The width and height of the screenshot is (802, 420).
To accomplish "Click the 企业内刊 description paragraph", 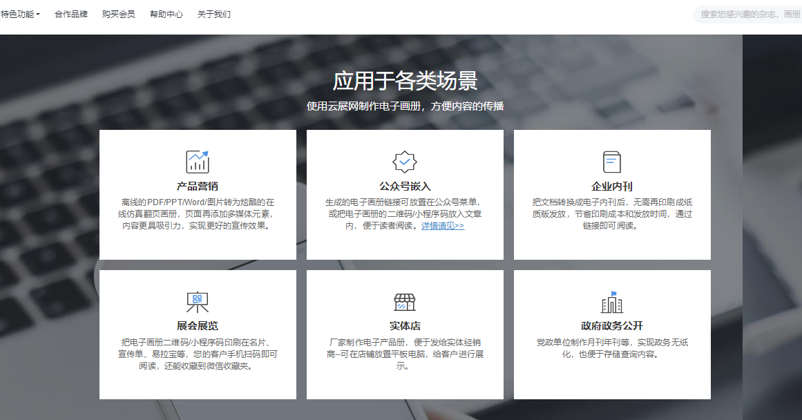I will 612,214.
